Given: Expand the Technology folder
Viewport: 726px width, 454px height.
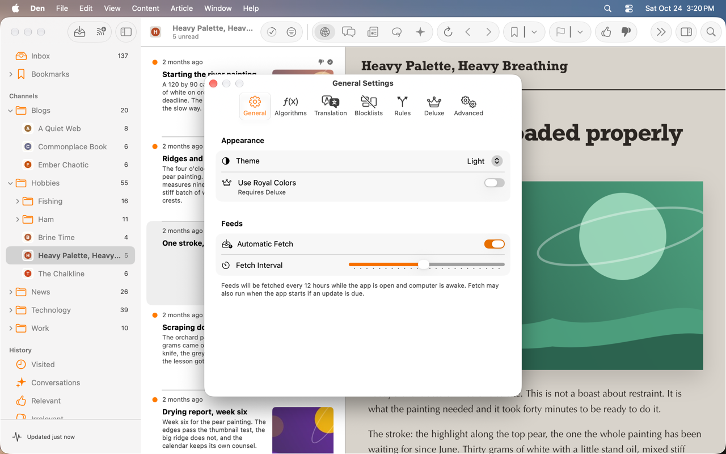Looking at the screenshot, I should tap(11, 310).
